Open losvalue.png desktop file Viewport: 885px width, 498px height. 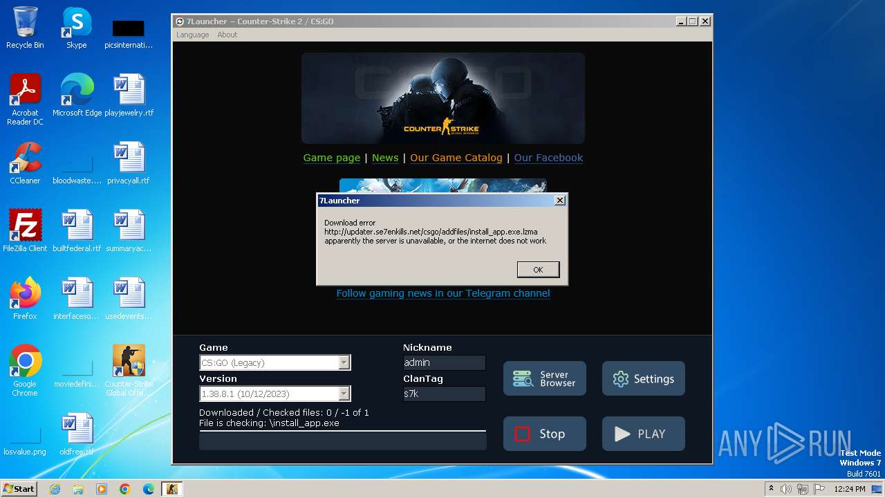click(25, 441)
